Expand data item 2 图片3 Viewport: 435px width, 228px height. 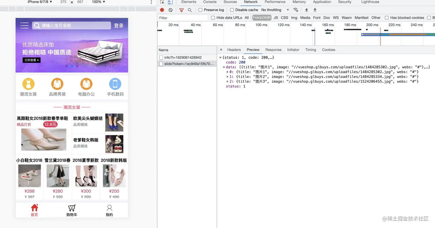pyautogui.click(x=228, y=82)
